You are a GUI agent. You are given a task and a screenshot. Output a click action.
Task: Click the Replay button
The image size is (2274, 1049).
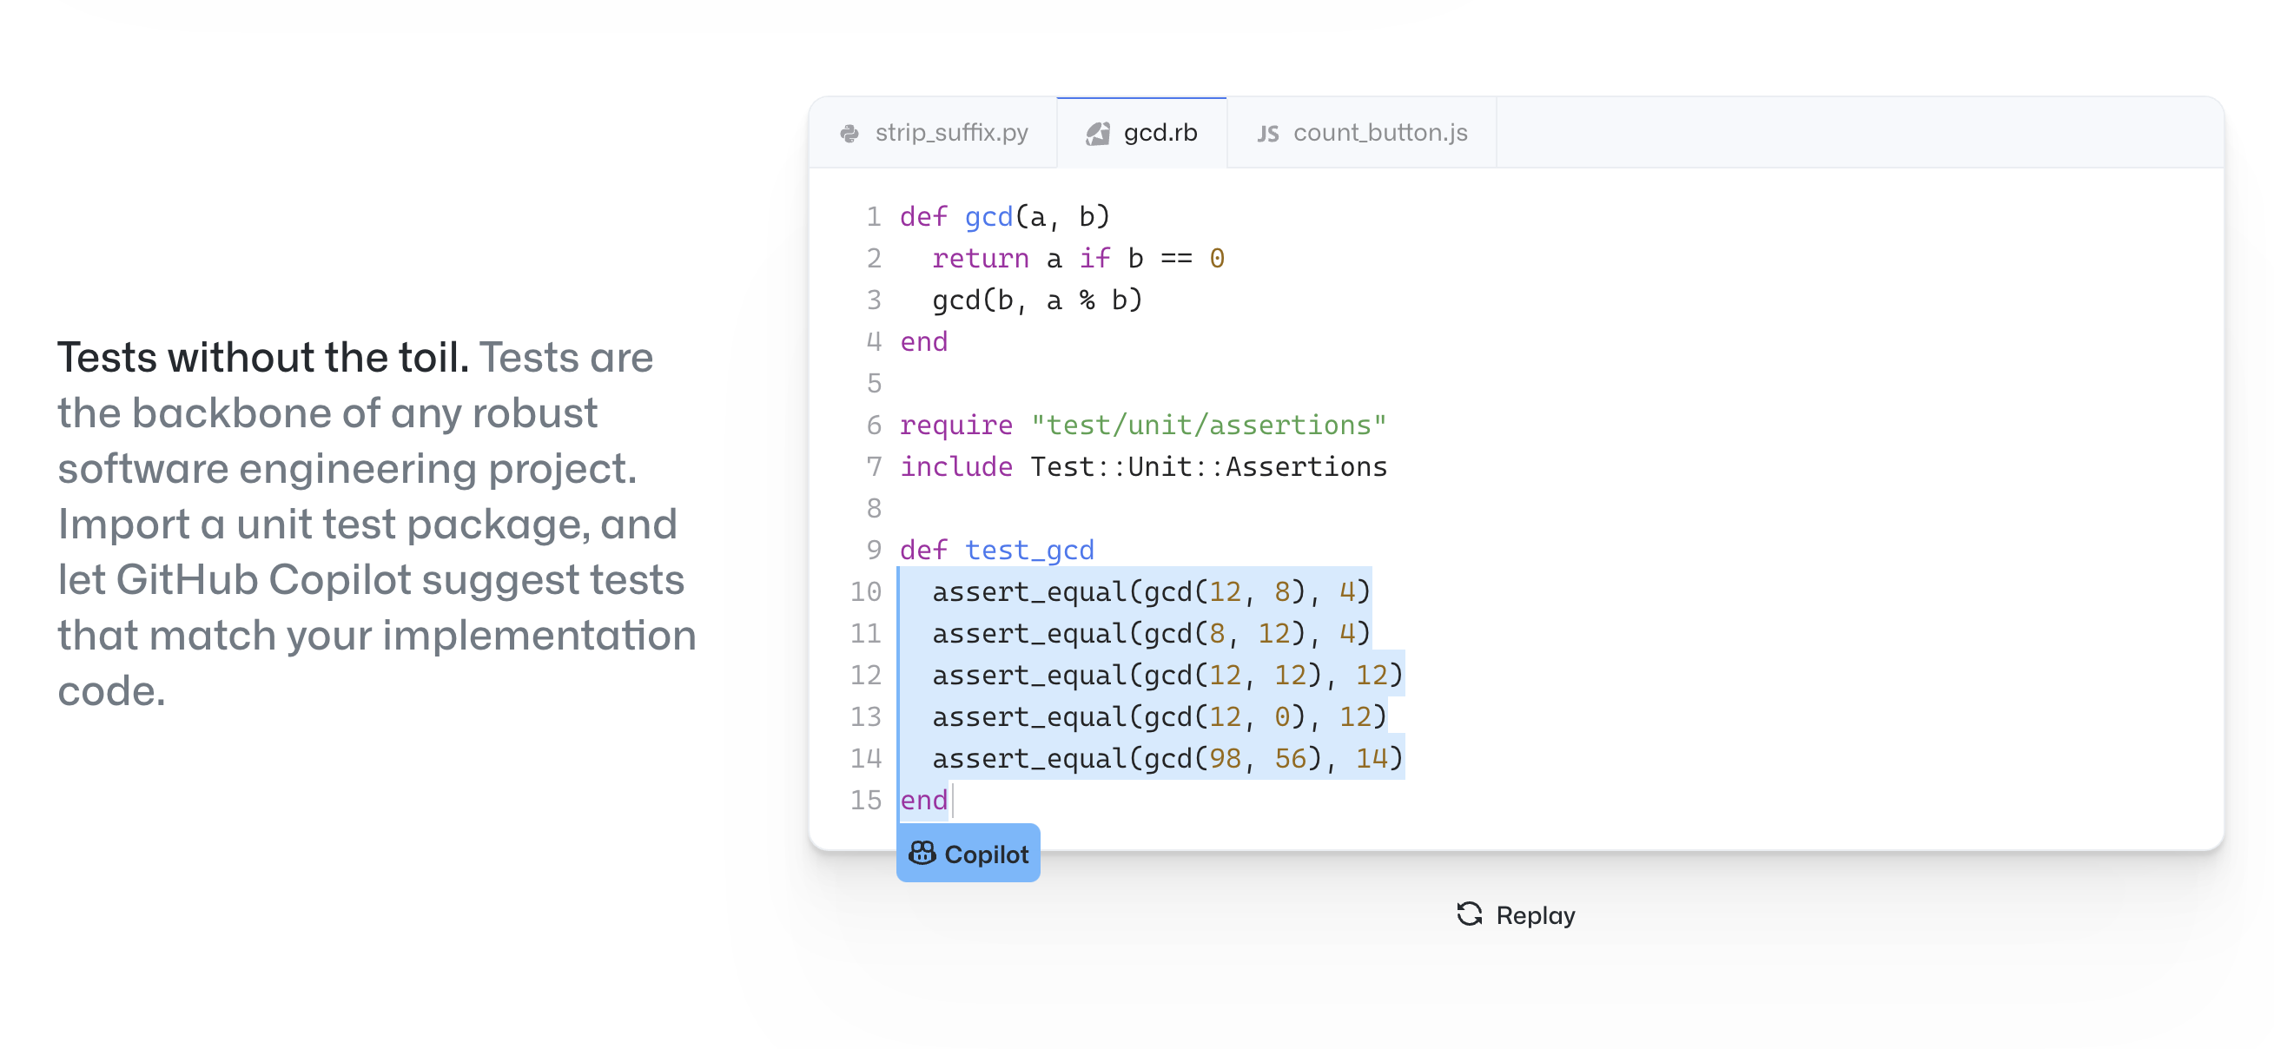tap(1516, 915)
